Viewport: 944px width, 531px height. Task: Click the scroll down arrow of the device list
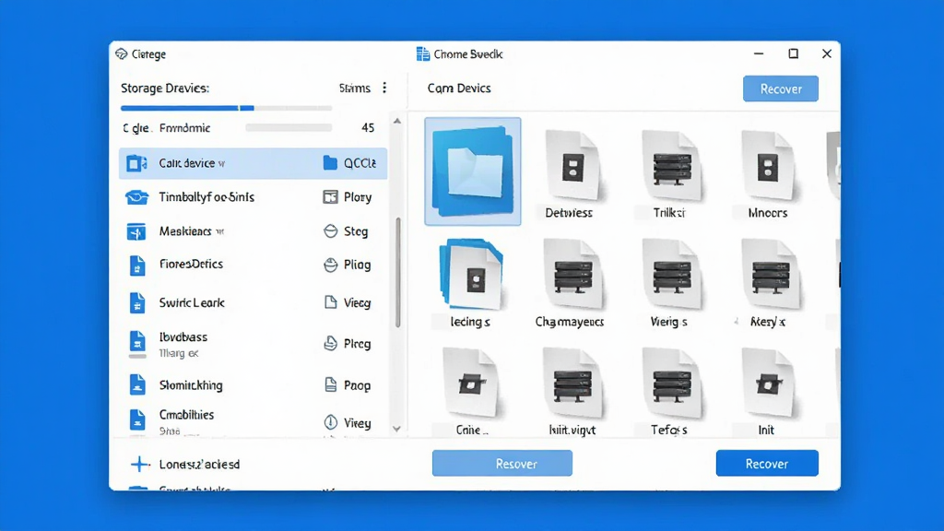[396, 430]
